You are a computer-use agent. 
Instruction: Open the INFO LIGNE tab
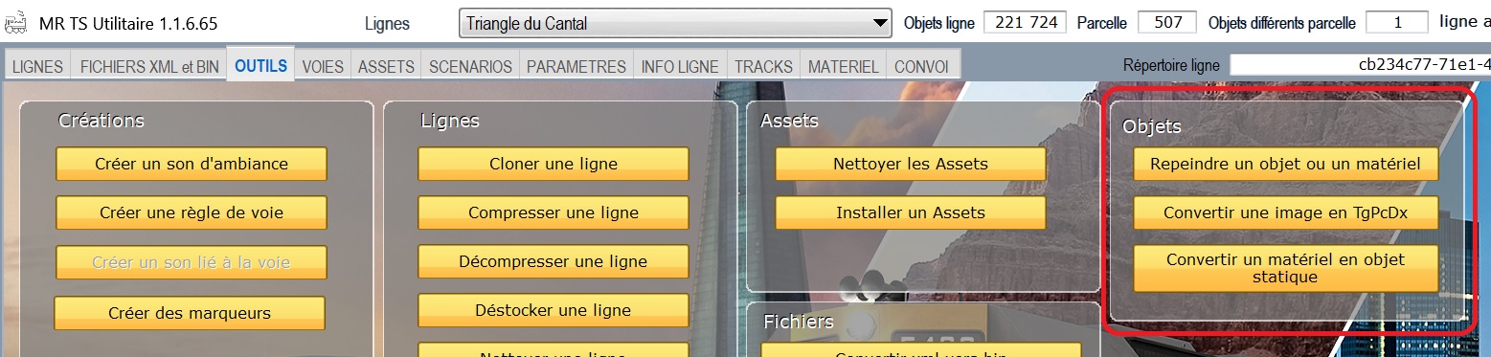[680, 67]
